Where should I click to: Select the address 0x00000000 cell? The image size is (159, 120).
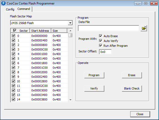click(x=39, y=36)
